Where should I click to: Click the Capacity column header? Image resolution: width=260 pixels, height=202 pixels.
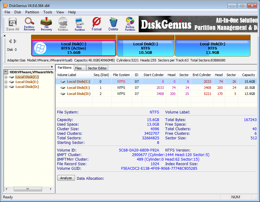pyautogui.click(x=248, y=75)
